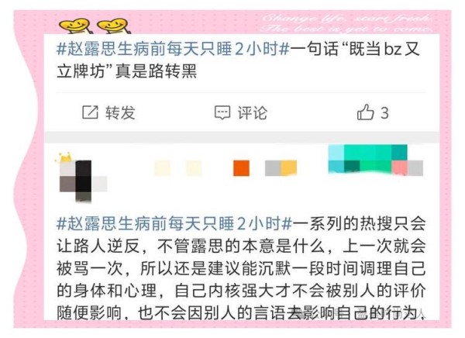Click the left smiley face sticker

click(74, 26)
